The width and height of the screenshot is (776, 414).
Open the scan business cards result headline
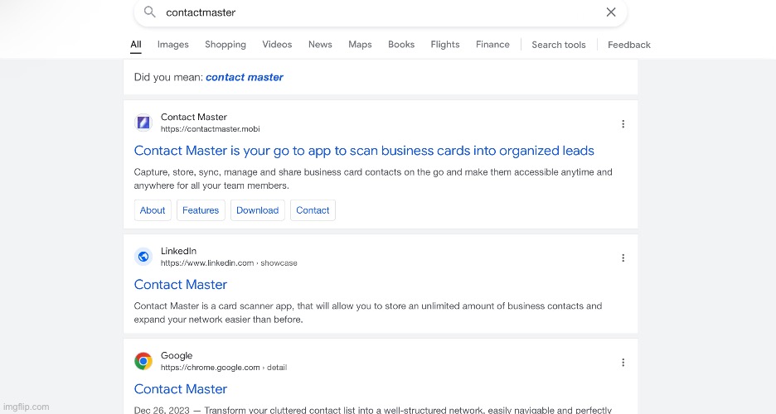coord(364,151)
